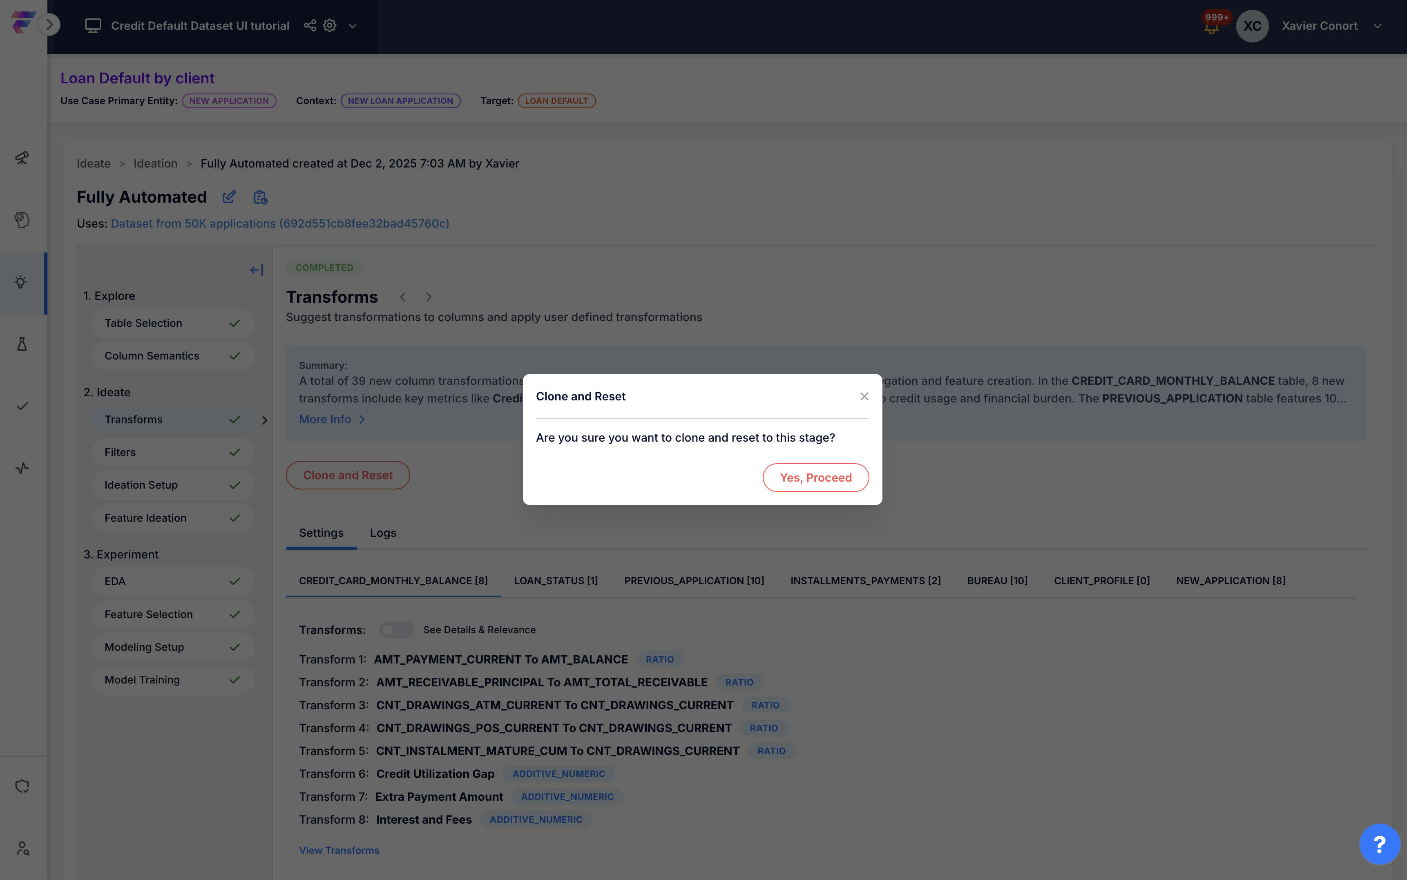Select the Feature Ideation step
This screenshot has height=880, width=1407.
pyautogui.click(x=145, y=518)
